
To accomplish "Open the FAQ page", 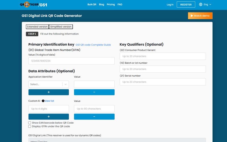I will (120, 5).
